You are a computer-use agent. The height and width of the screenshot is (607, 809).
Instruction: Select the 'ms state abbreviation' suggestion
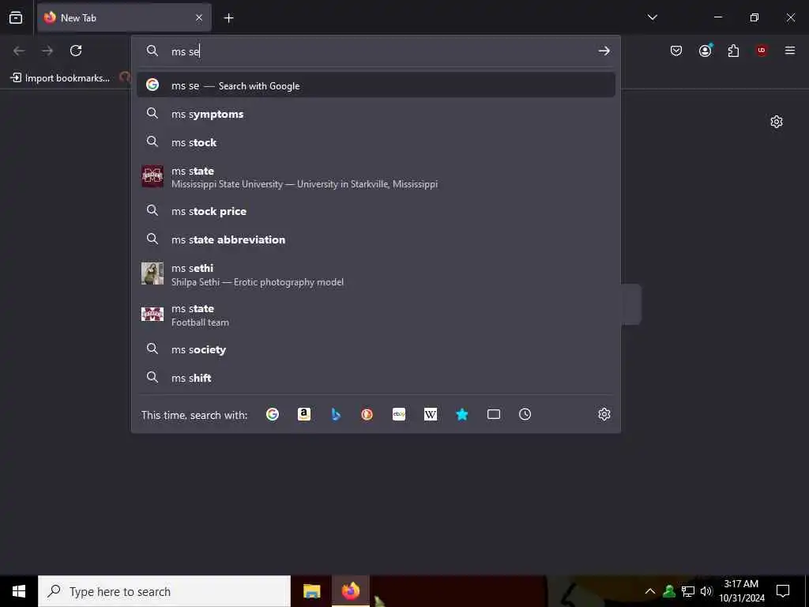(x=375, y=239)
